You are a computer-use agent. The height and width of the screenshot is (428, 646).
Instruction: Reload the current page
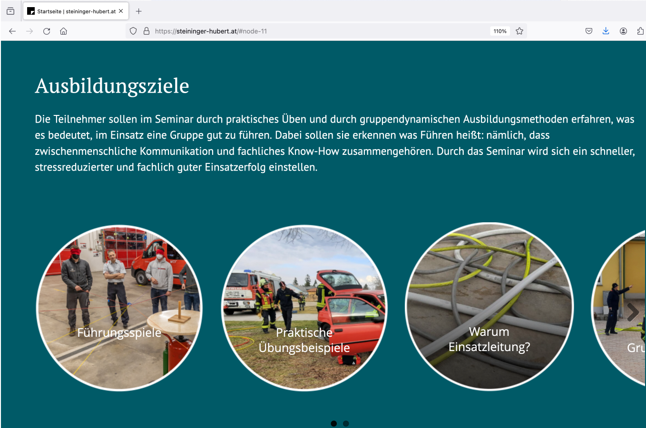click(47, 31)
